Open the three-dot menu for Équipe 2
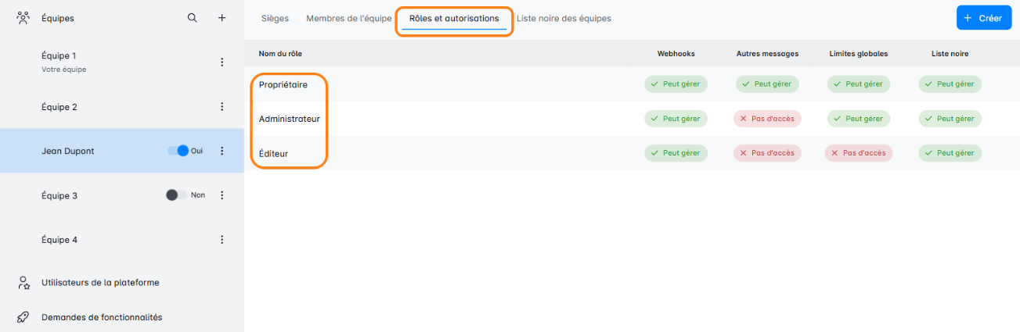This screenshot has width=1020, height=332. (222, 107)
